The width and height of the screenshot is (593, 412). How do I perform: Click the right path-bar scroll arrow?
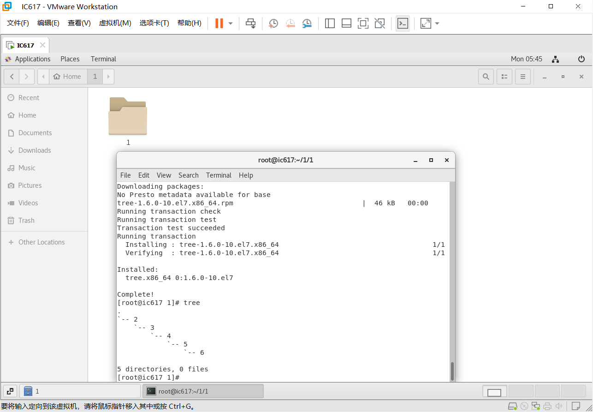click(x=108, y=77)
